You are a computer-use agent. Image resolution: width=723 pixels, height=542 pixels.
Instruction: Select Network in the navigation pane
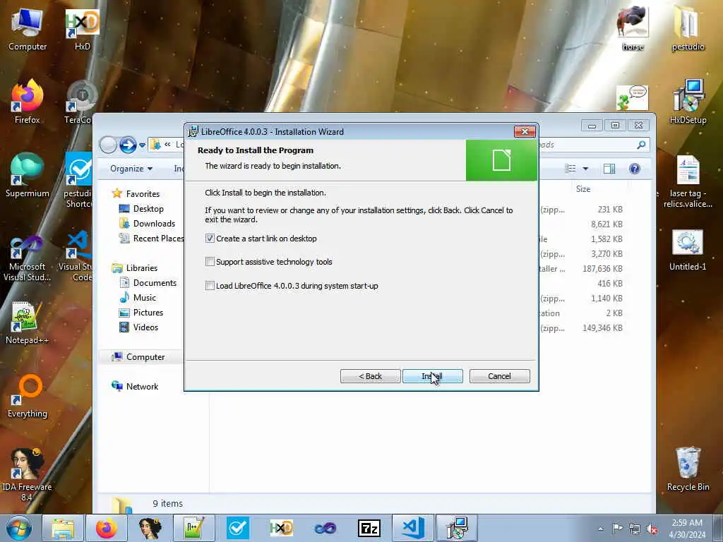coord(142,386)
